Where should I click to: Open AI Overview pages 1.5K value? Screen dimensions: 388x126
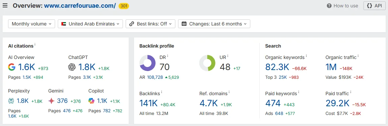tap(27, 77)
